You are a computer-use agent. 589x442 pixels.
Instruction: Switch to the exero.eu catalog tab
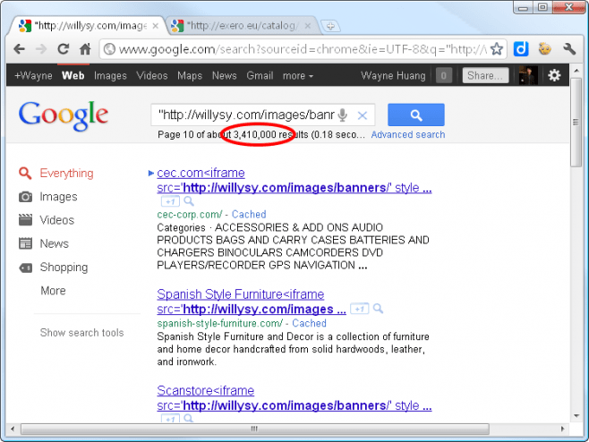click(237, 25)
